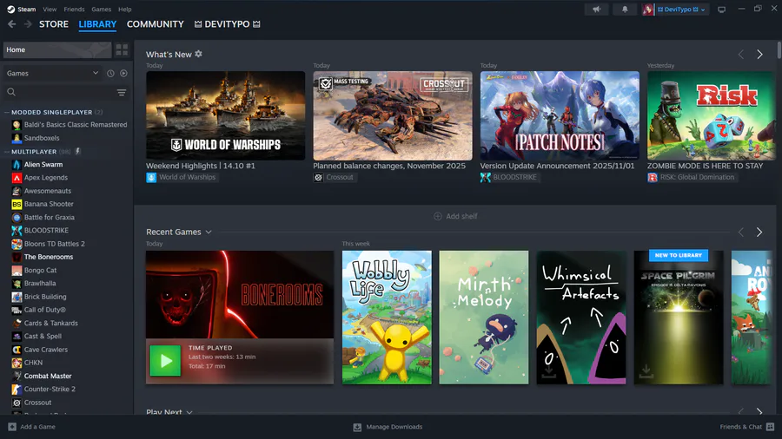
Task: Click the World of Warships game icon
Action: click(x=151, y=177)
